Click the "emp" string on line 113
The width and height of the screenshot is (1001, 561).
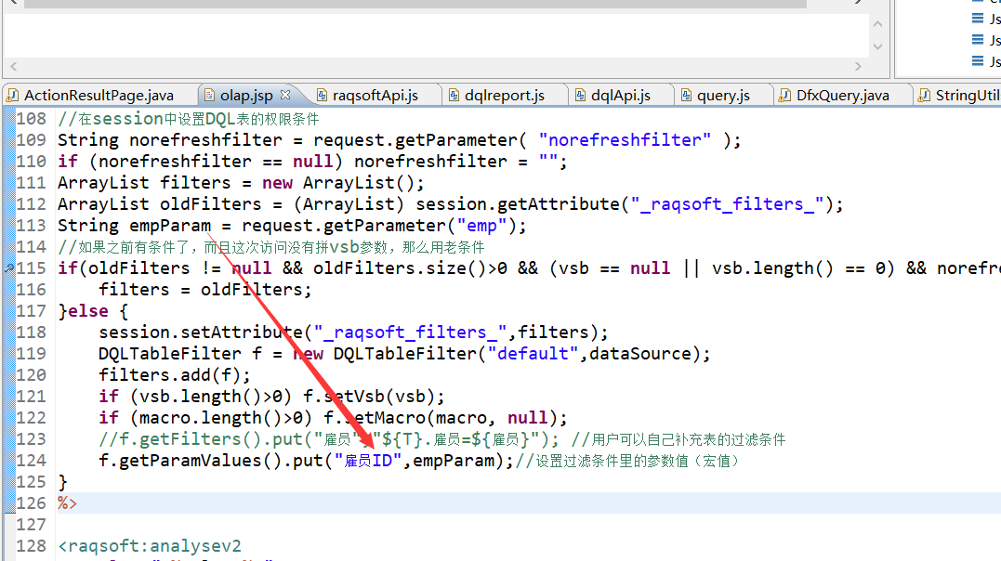point(482,226)
